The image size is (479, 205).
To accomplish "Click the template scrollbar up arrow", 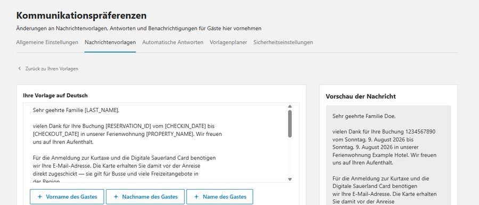I will tap(290, 106).
